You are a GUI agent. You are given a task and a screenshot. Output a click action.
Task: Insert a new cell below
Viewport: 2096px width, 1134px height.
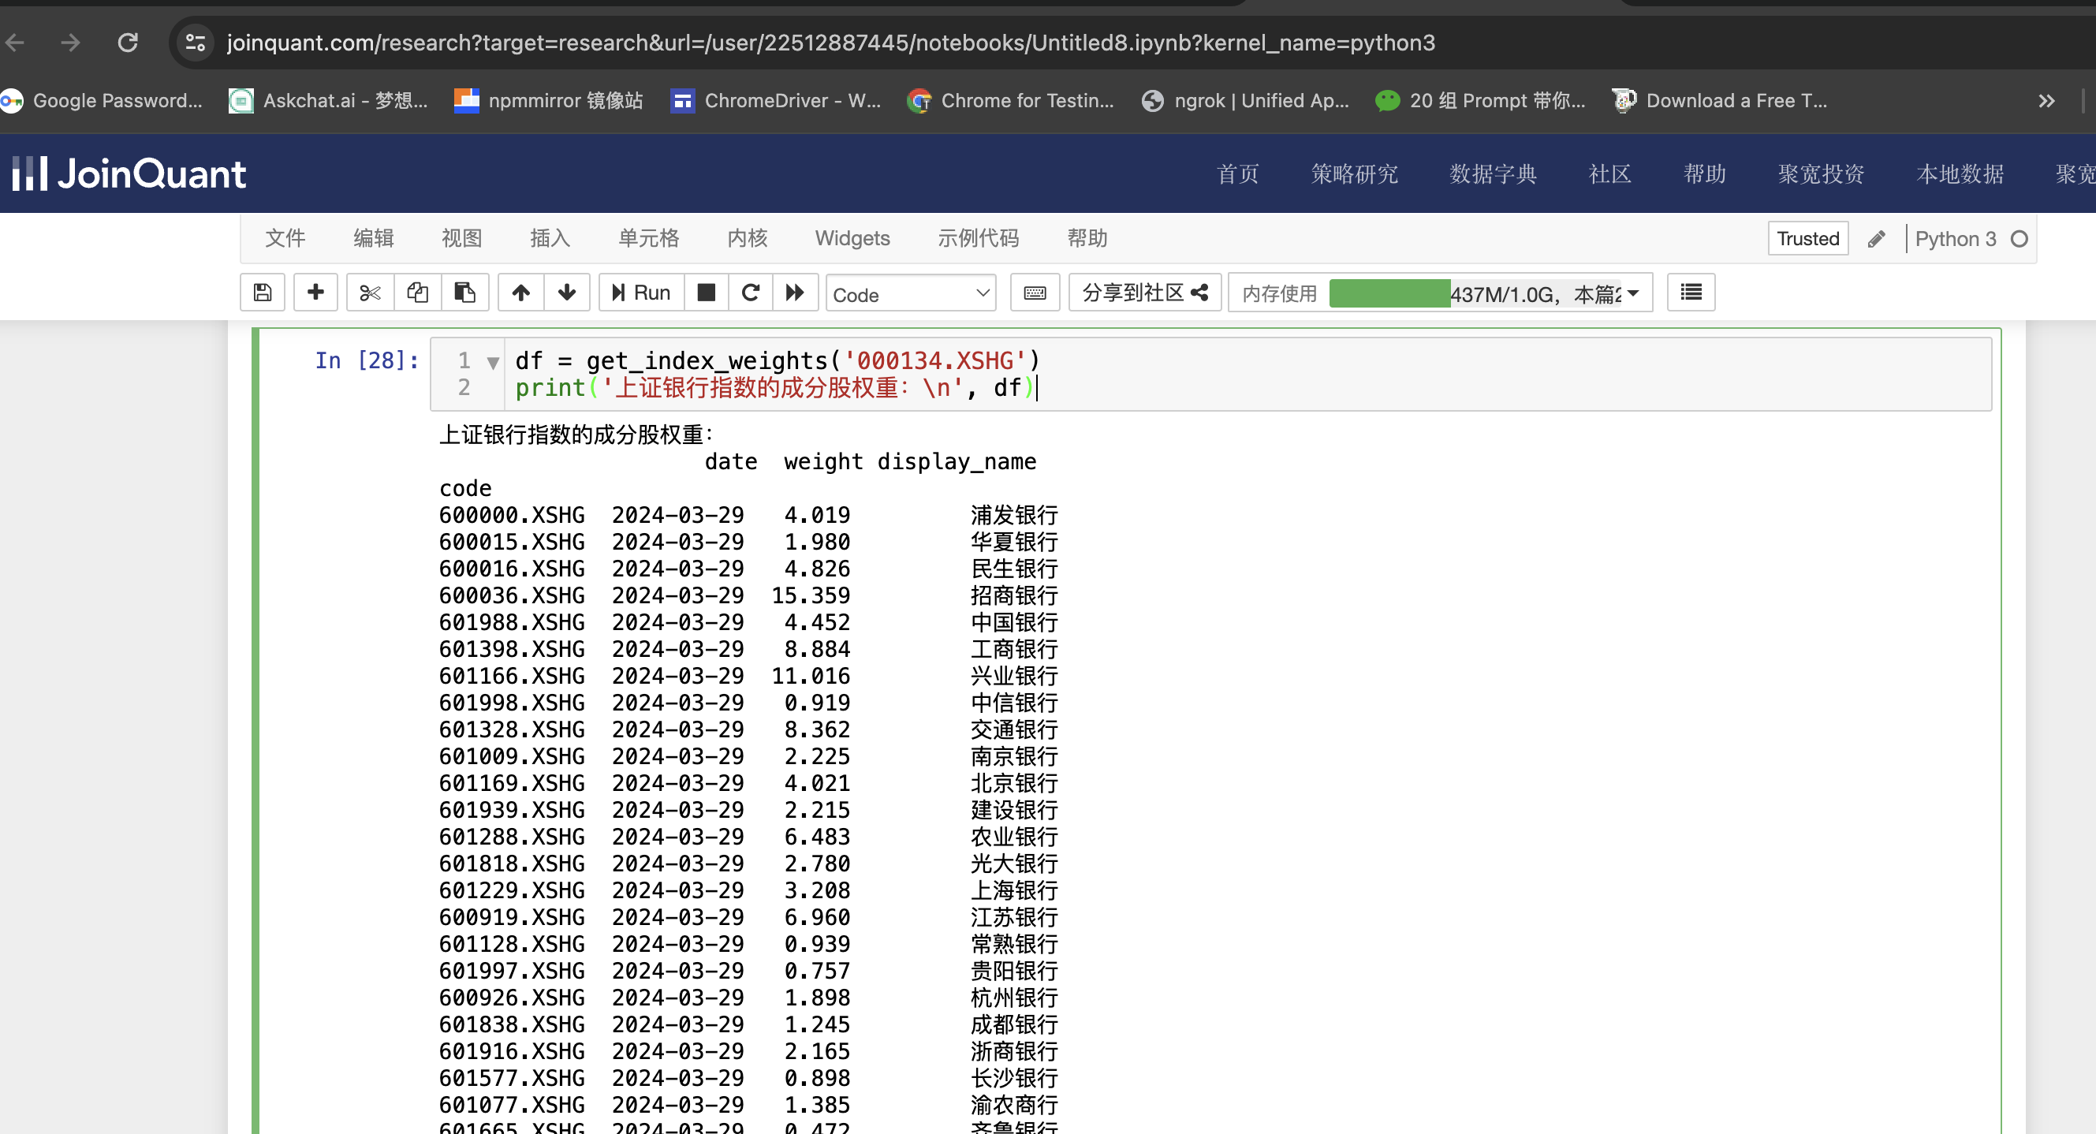coord(315,292)
